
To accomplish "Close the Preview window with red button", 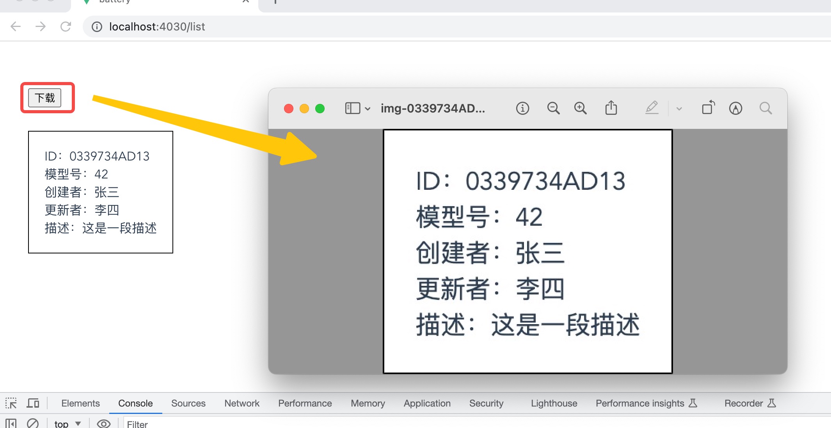I will point(289,109).
